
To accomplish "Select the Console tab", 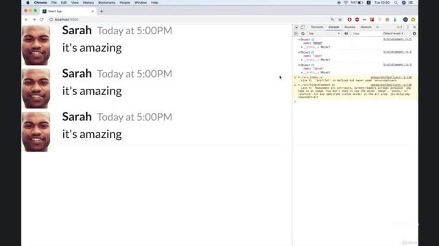I will pos(334,27).
